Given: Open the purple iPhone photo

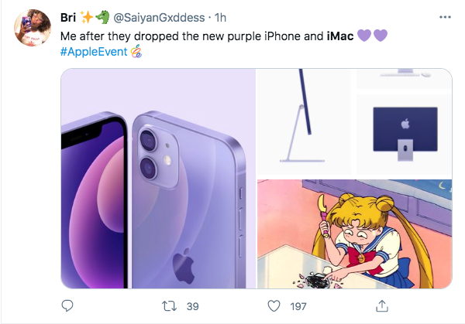Looking at the screenshot, I should 157,178.
